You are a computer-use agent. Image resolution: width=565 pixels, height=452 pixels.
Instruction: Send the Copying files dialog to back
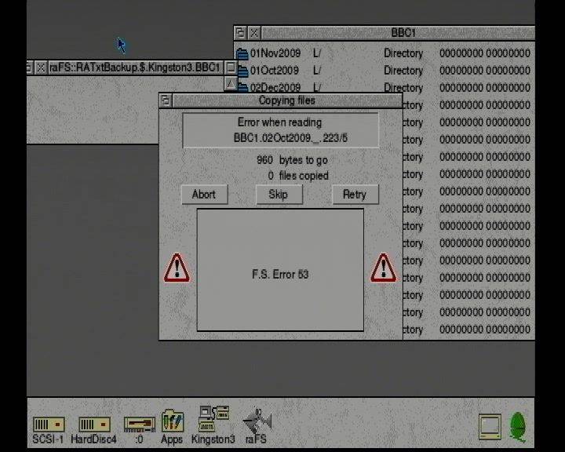click(166, 100)
